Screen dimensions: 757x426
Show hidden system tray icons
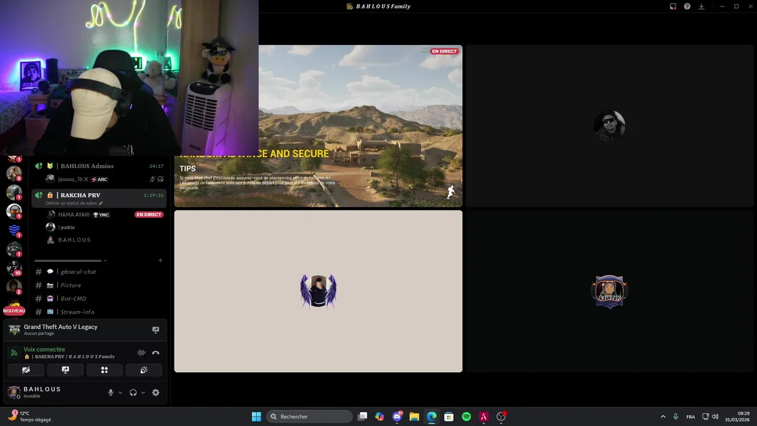663,417
